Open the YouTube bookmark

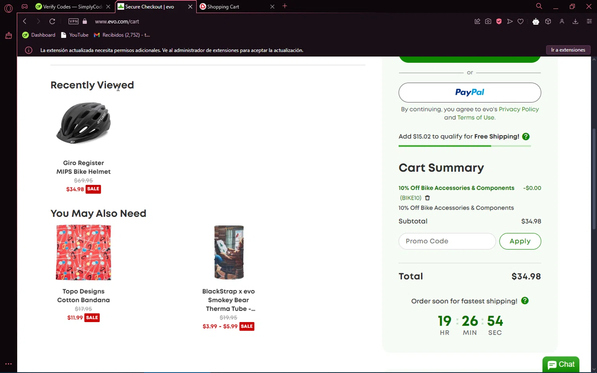pyautogui.click(x=75, y=35)
